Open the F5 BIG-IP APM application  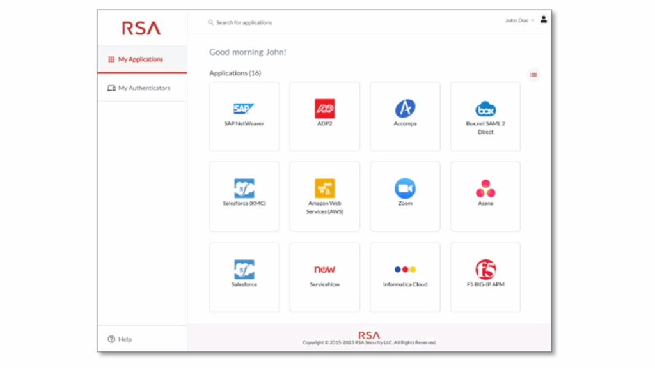[485, 276]
